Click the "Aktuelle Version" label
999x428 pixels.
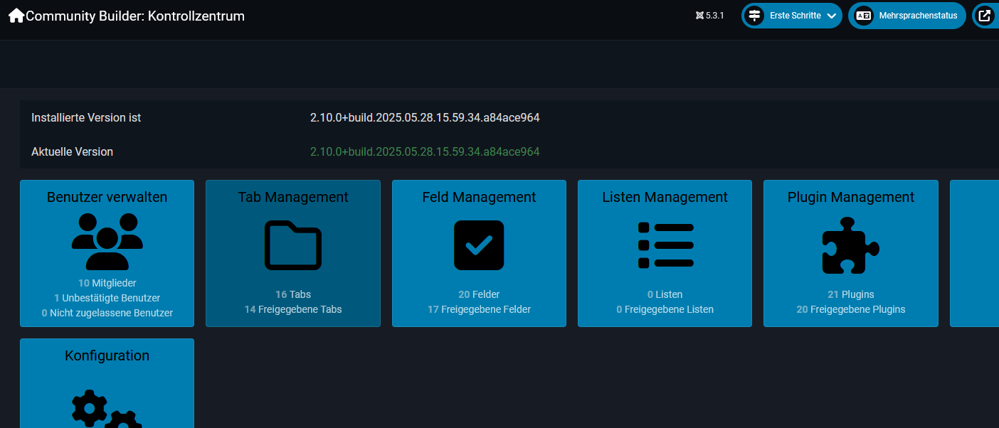point(72,151)
